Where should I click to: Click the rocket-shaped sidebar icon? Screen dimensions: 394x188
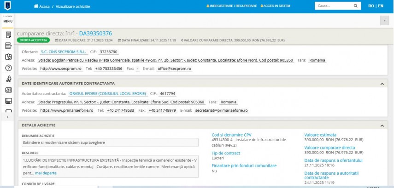pyautogui.click(x=8, y=79)
